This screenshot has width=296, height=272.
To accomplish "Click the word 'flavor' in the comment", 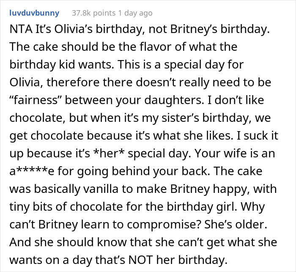I will (x=156, y=47).
